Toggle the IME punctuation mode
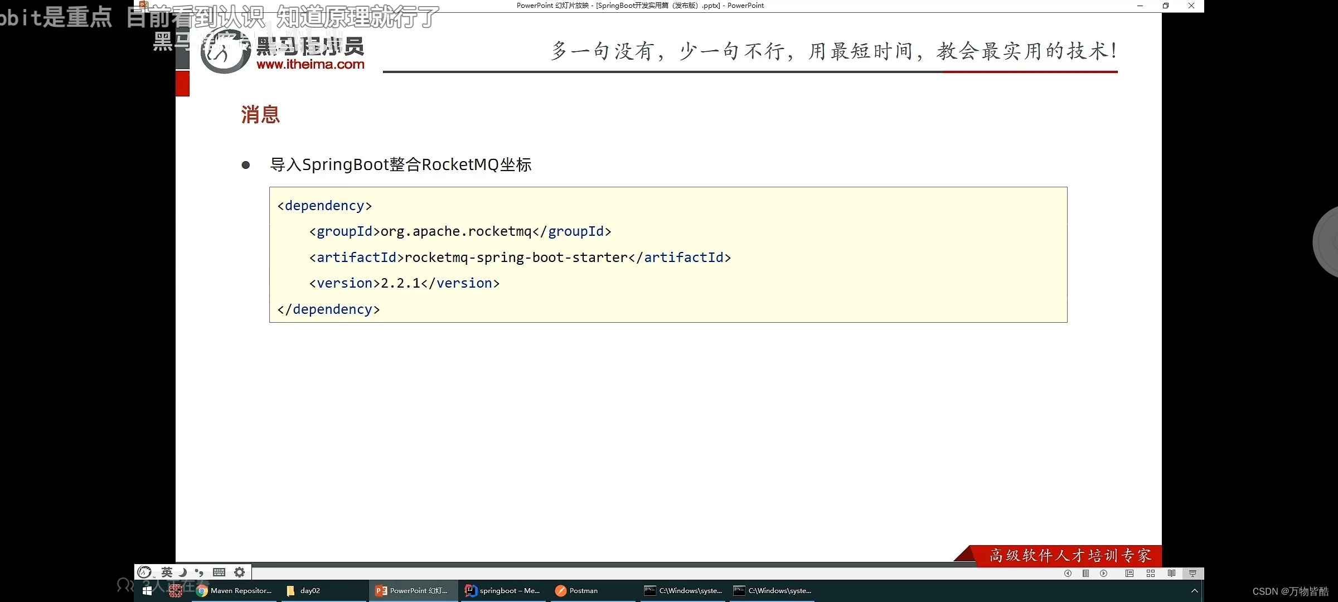Image resolution: width=1338 pixels, height=602 pixels. [199, 572]
